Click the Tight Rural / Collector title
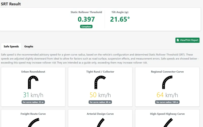 click(x=100, y=72)
